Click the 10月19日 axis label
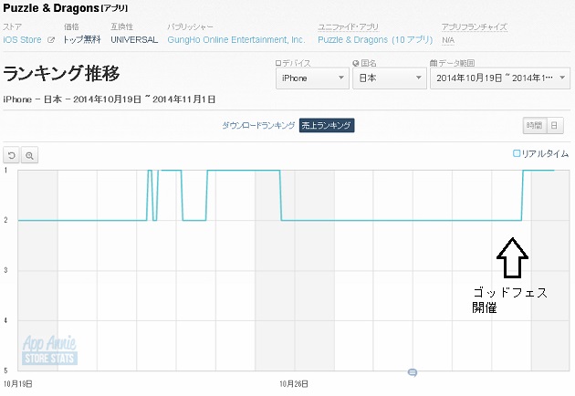575x396 pixels. pos(17,384)
